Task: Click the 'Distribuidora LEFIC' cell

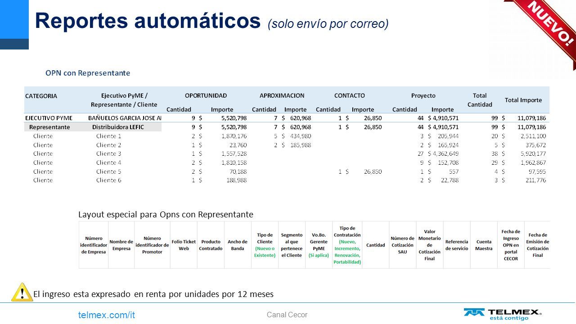Action: pyautogui.click(x=118, y=127)
